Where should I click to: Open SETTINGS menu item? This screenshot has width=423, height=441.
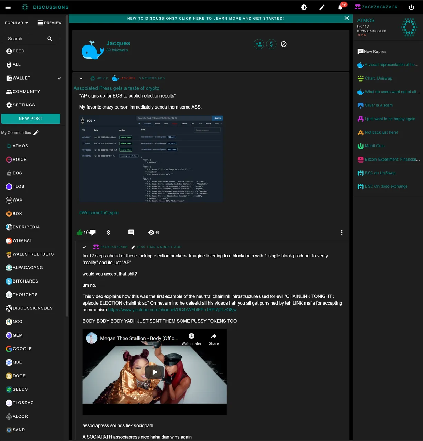pyautogui.click(x=21, y=105)
